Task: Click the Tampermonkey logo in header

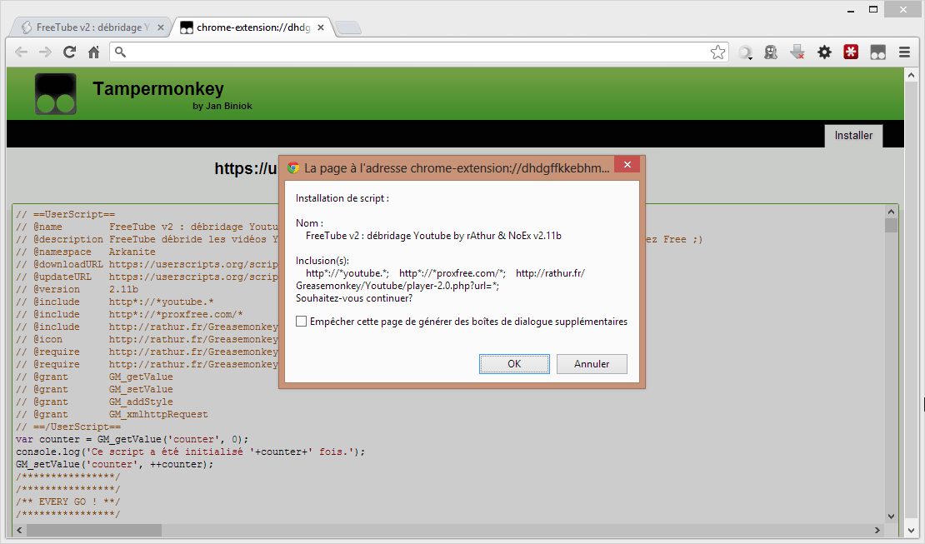Action: 56,94
